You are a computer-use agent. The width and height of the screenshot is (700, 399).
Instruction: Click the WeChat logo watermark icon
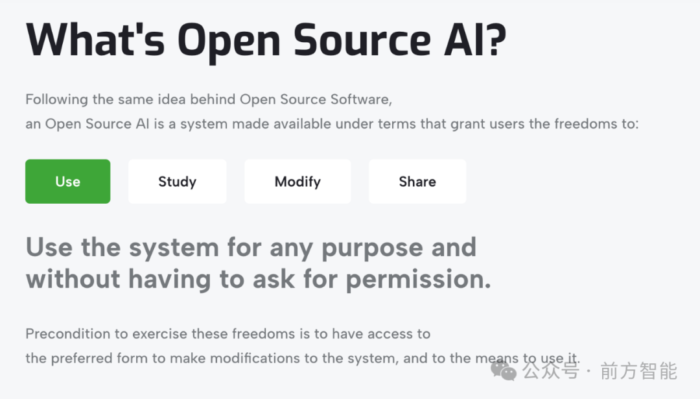click(504, 370)
